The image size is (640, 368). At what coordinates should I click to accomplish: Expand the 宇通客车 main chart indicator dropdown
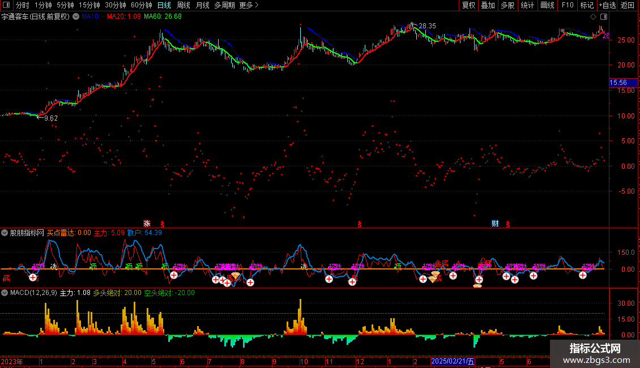76,17
